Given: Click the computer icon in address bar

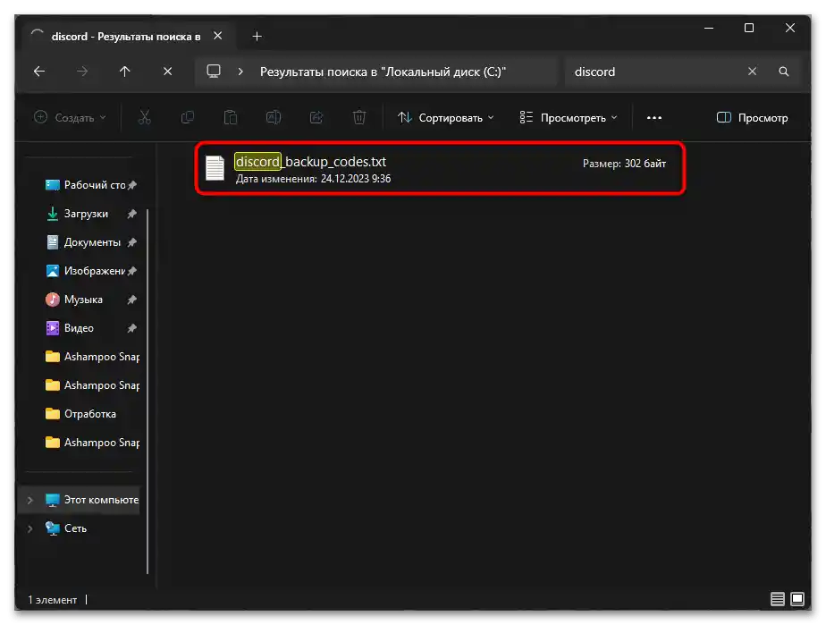Looking at the screenshot, I should pos(214,72).
